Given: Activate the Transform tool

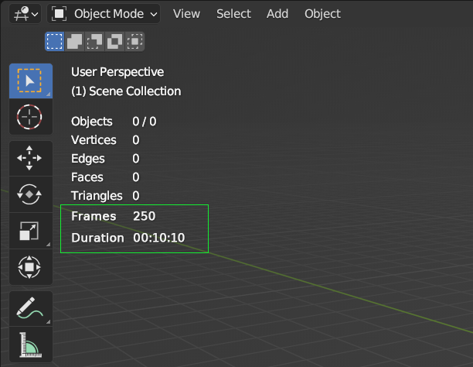Looking at the screenshot, I should (31, 267).
